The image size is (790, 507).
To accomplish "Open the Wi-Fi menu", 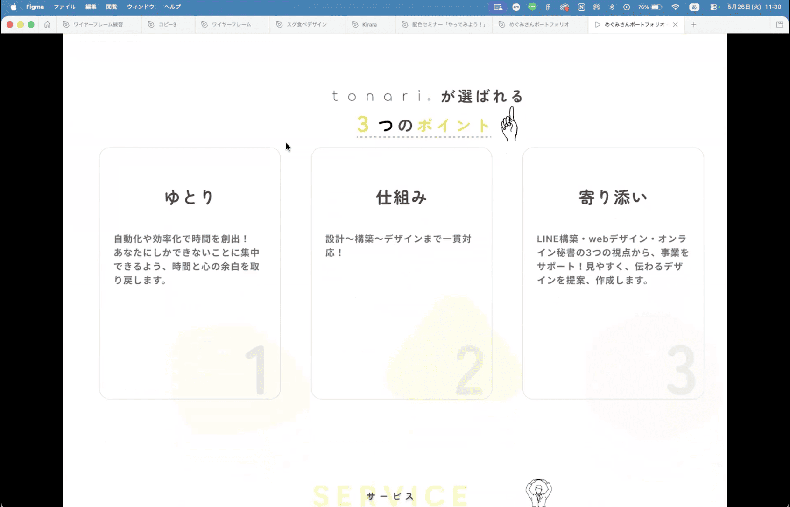I will pyautogui.click(x=676, y=7).
